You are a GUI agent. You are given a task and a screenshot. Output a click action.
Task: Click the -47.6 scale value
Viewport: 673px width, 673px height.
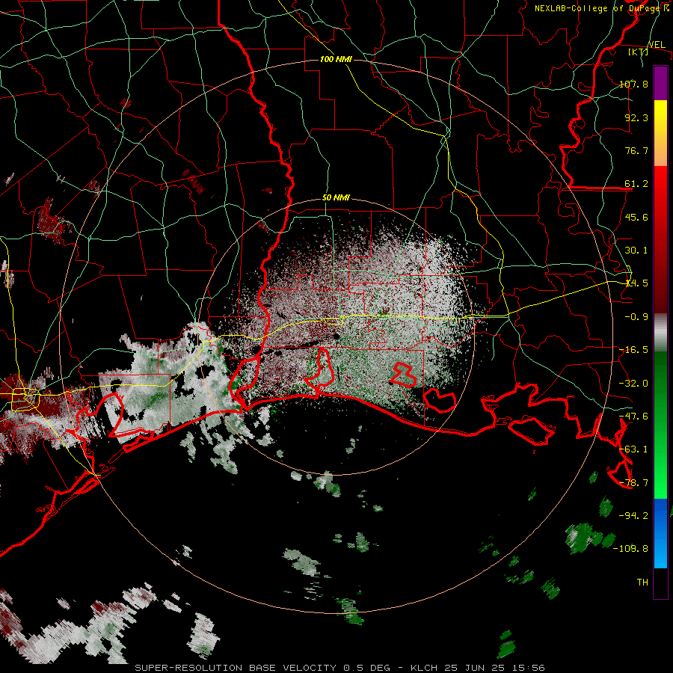(x=633, y=417)
